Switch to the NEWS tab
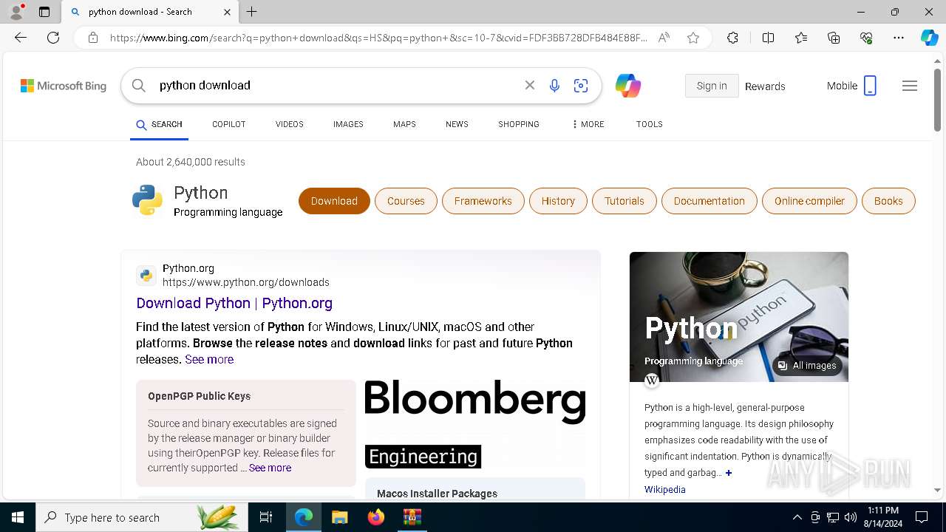 [x=457, y=124]
